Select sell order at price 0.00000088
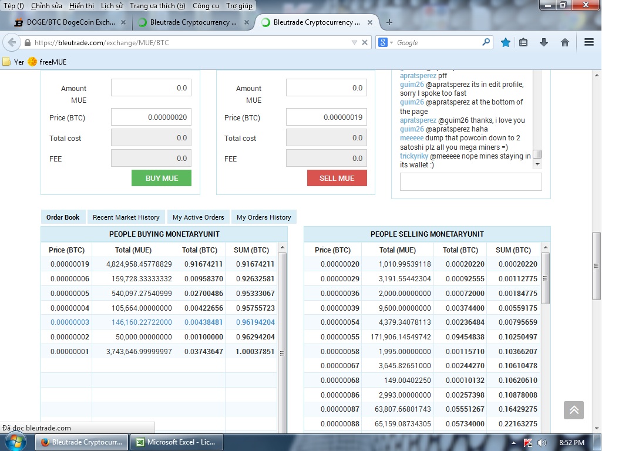The width and height of the screenshot is (622, 451). point(422,423)
